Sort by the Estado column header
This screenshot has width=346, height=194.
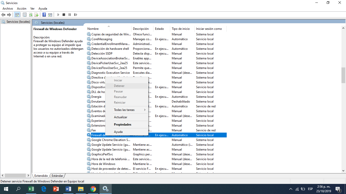(162, 29)
